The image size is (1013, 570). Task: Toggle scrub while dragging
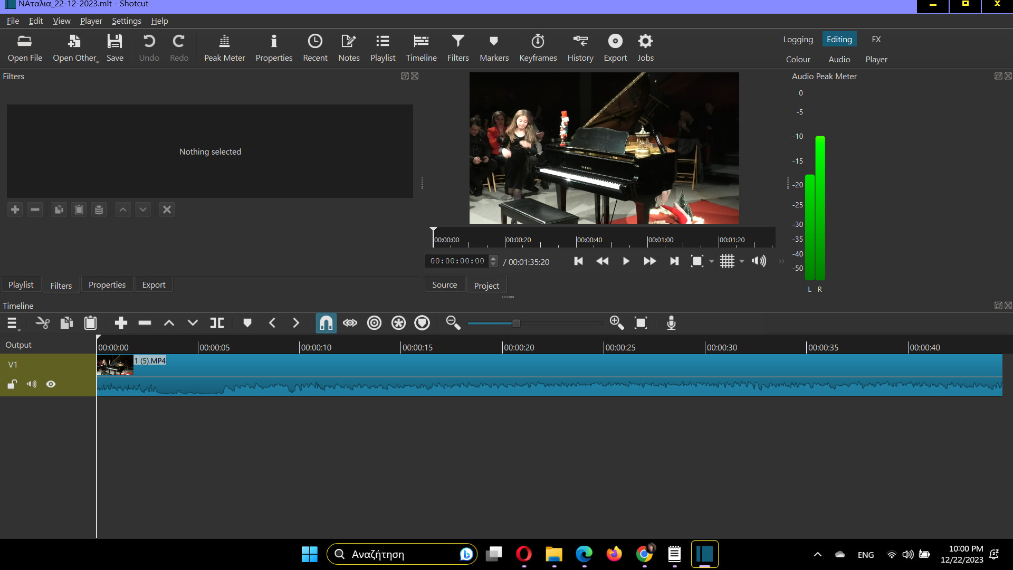350,322
